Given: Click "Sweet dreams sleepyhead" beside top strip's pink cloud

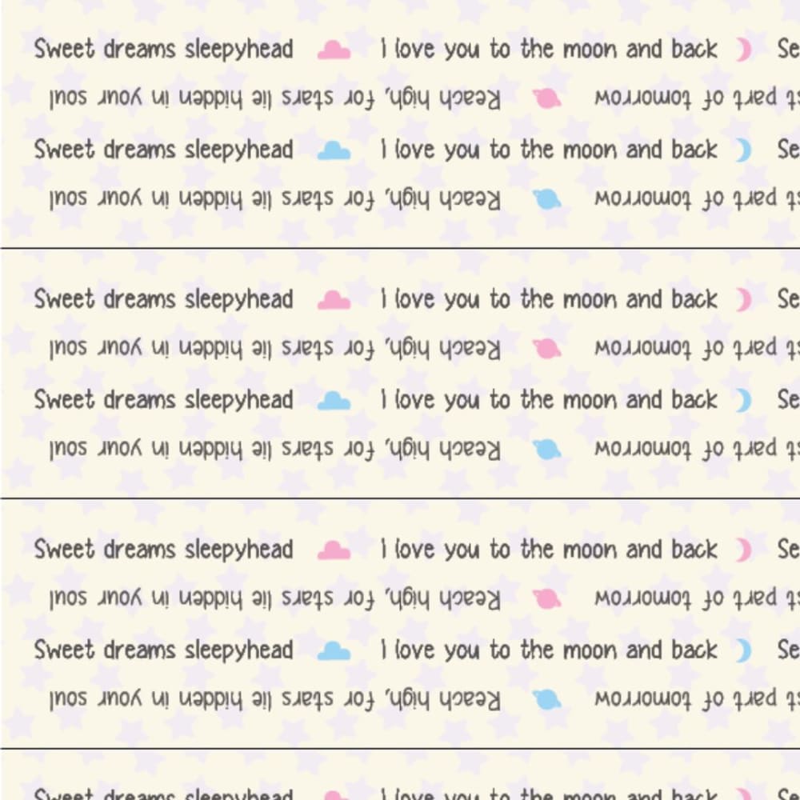Looking at the screenshot, I should point(163,50).
